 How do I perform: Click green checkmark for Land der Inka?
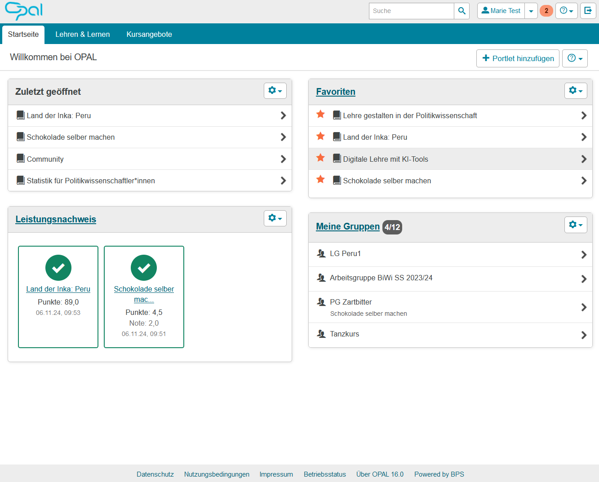click(x=58, y=268)
